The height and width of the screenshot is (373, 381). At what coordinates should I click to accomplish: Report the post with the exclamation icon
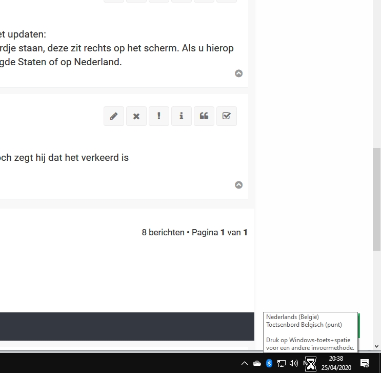(159, 116)
